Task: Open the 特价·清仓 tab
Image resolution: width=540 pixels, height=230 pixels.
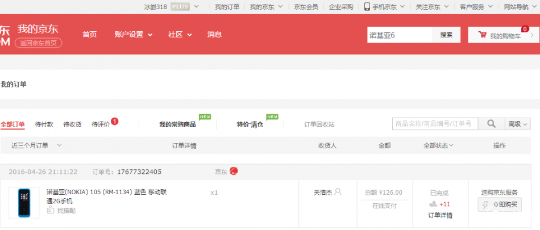Action: tap(250, 124)
